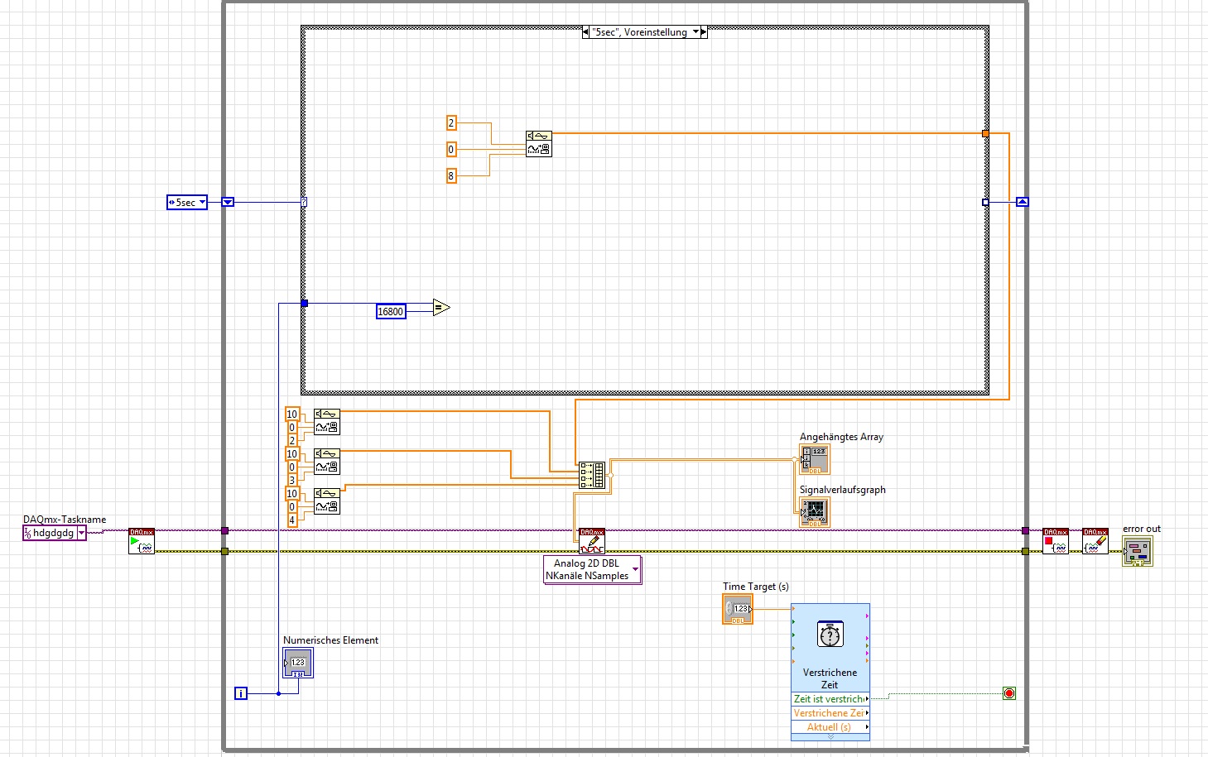Select the signal generator inside the case structure
This screenshot has width=1208, height=757.
(x=539, y=143)
